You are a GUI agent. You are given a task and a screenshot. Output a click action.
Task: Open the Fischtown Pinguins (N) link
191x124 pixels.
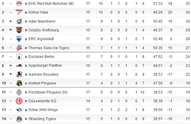[48, 92]
